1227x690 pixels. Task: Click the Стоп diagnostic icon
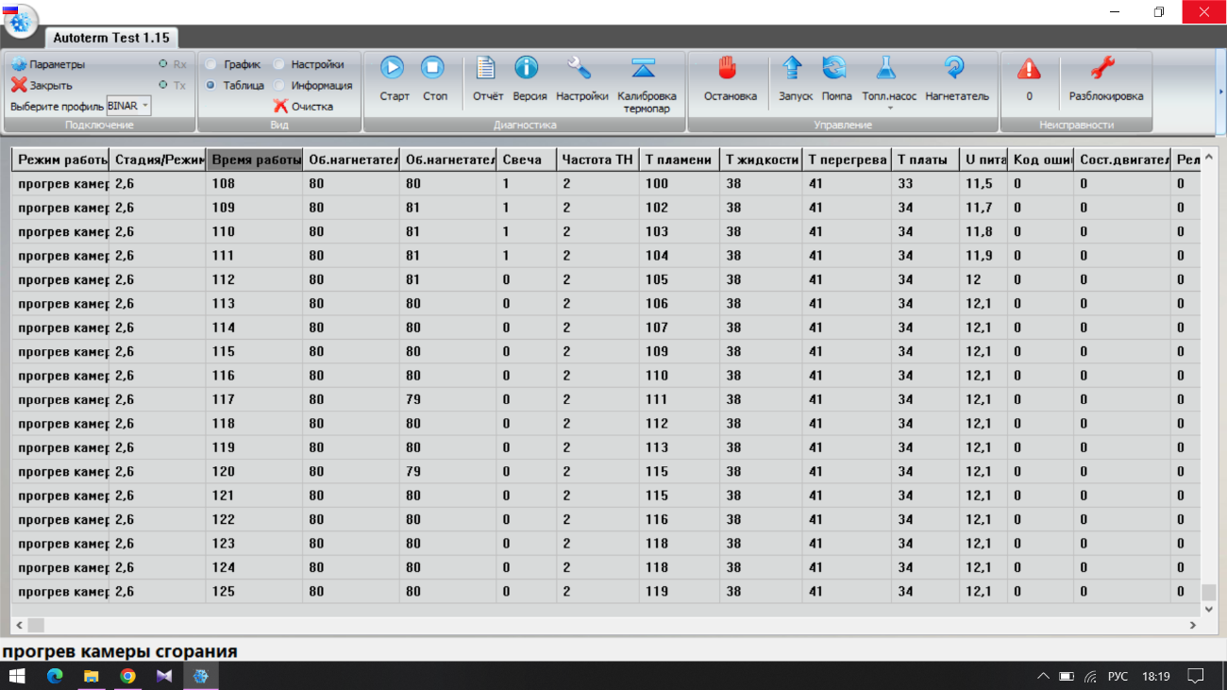433,68
